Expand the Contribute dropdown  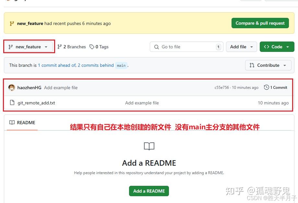tap(268, 65)
